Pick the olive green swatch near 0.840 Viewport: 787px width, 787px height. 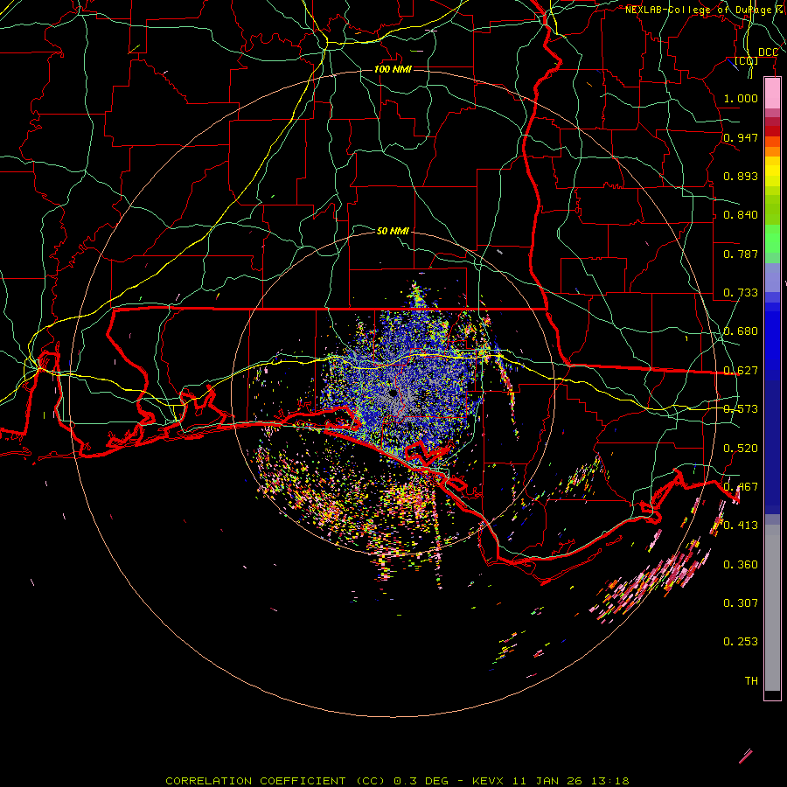772,210
